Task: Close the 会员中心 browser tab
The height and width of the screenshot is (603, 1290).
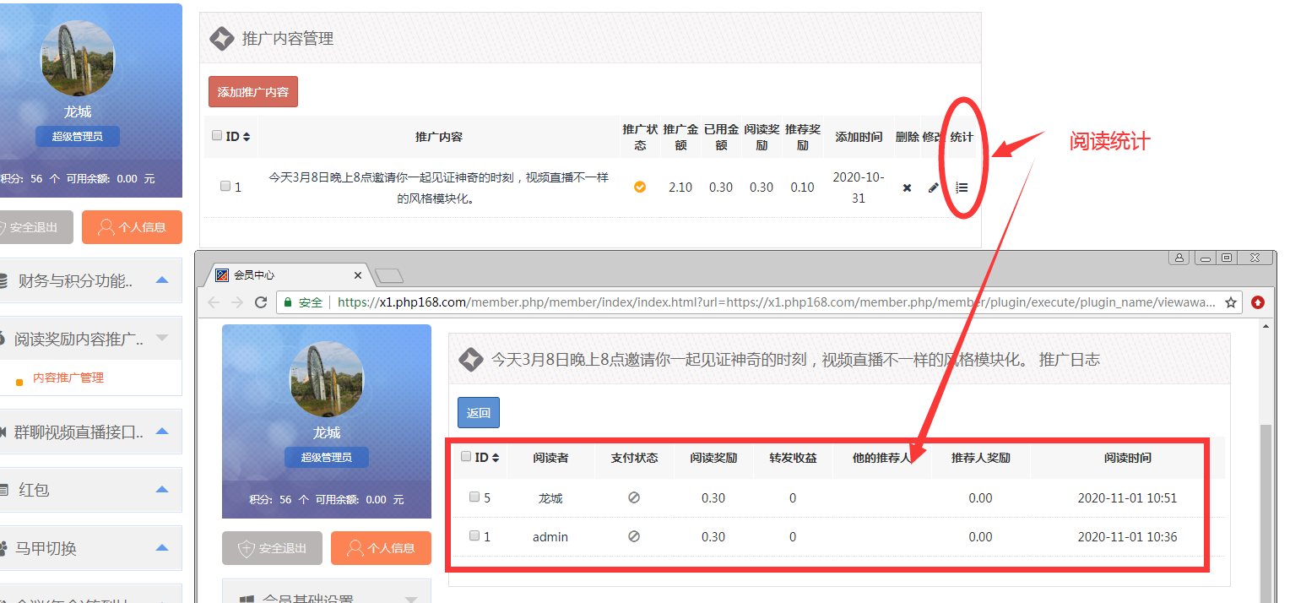Action: (358, 275)
